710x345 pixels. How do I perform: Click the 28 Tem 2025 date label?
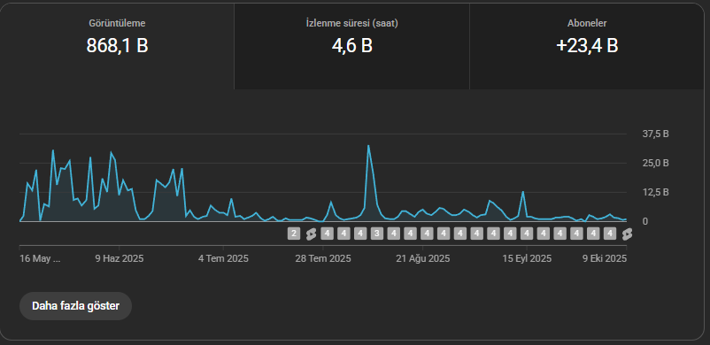[323, 258]
